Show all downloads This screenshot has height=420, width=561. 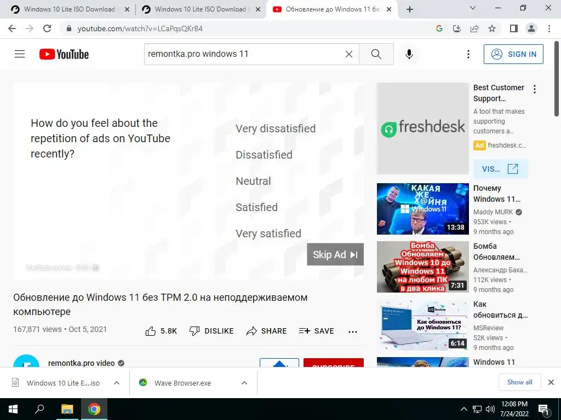(x=519, y=382)
